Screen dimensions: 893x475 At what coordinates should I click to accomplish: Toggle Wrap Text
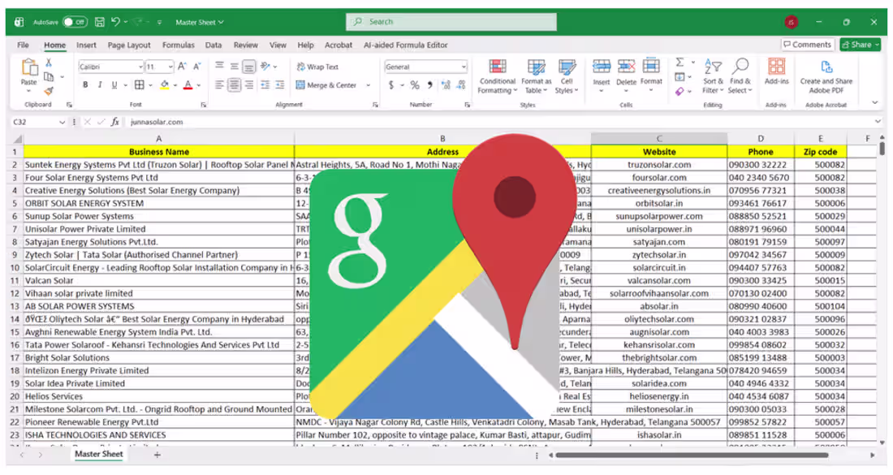coord(317,67)
